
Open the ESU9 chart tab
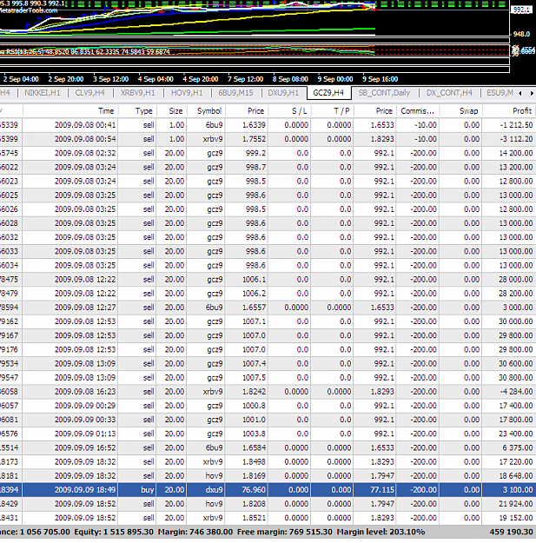pyautogui.click(x=500, y=93)
